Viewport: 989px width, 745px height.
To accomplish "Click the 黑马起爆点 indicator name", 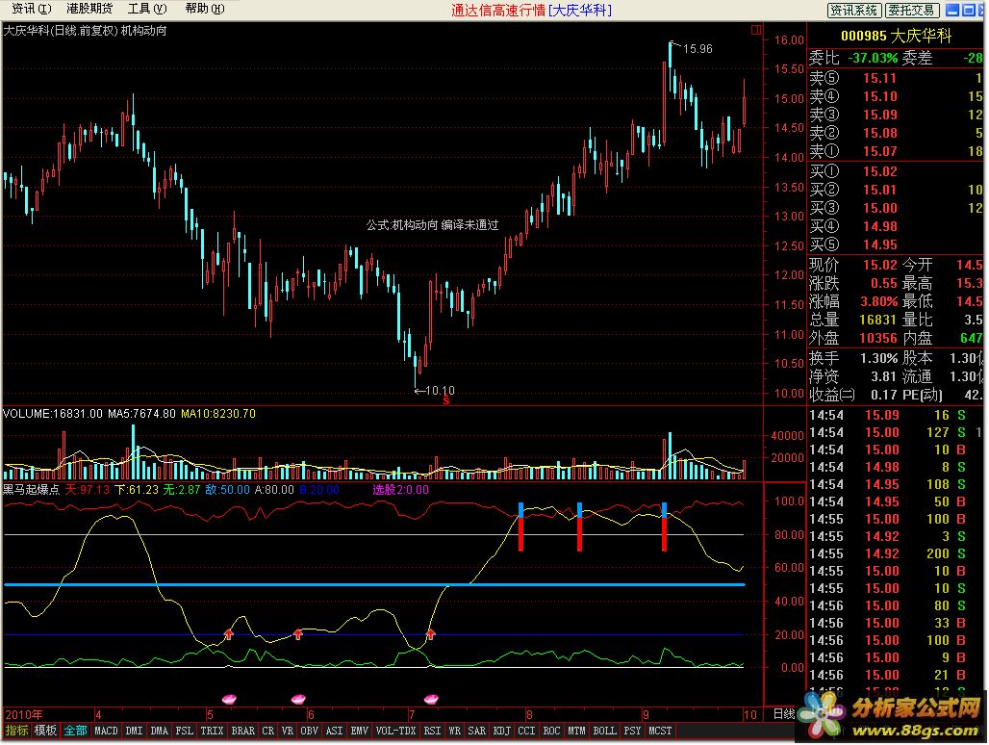I will click(31, 490).
